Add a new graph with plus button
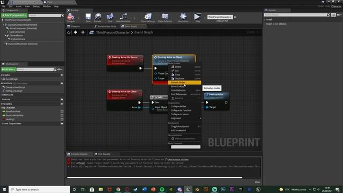Image resolution: width=343 pixels, height=193 pixels. click(62, 75)
